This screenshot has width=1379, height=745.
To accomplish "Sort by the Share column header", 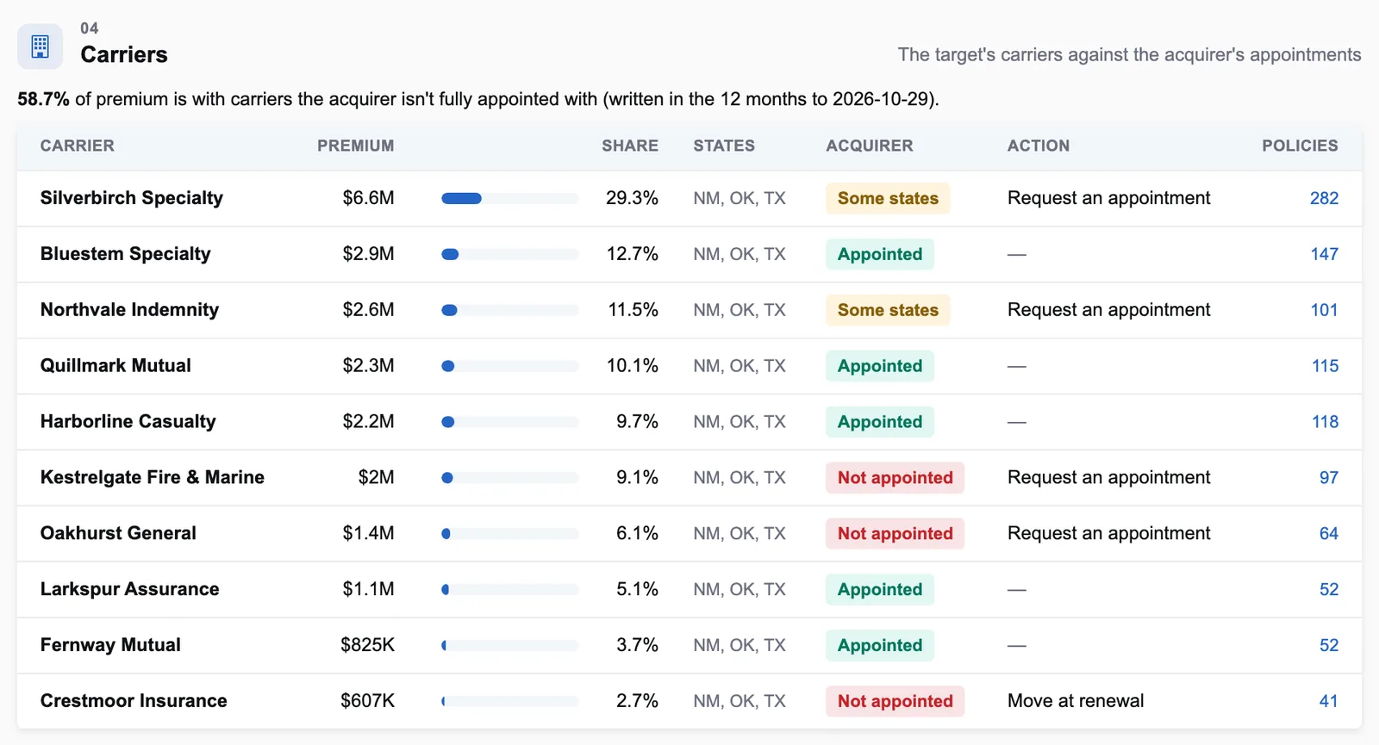I will point(630,146).
